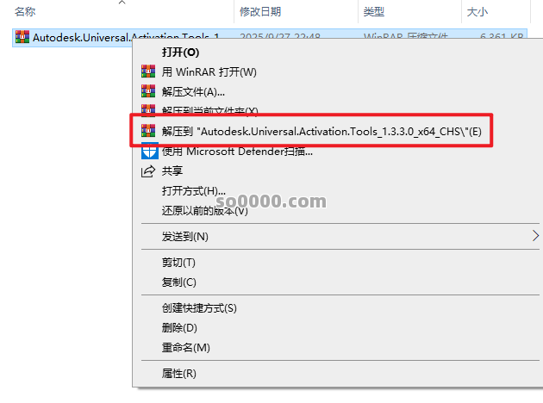
Task: Expand the 发送到(N) submenu arrow
Action: point(535,236)
